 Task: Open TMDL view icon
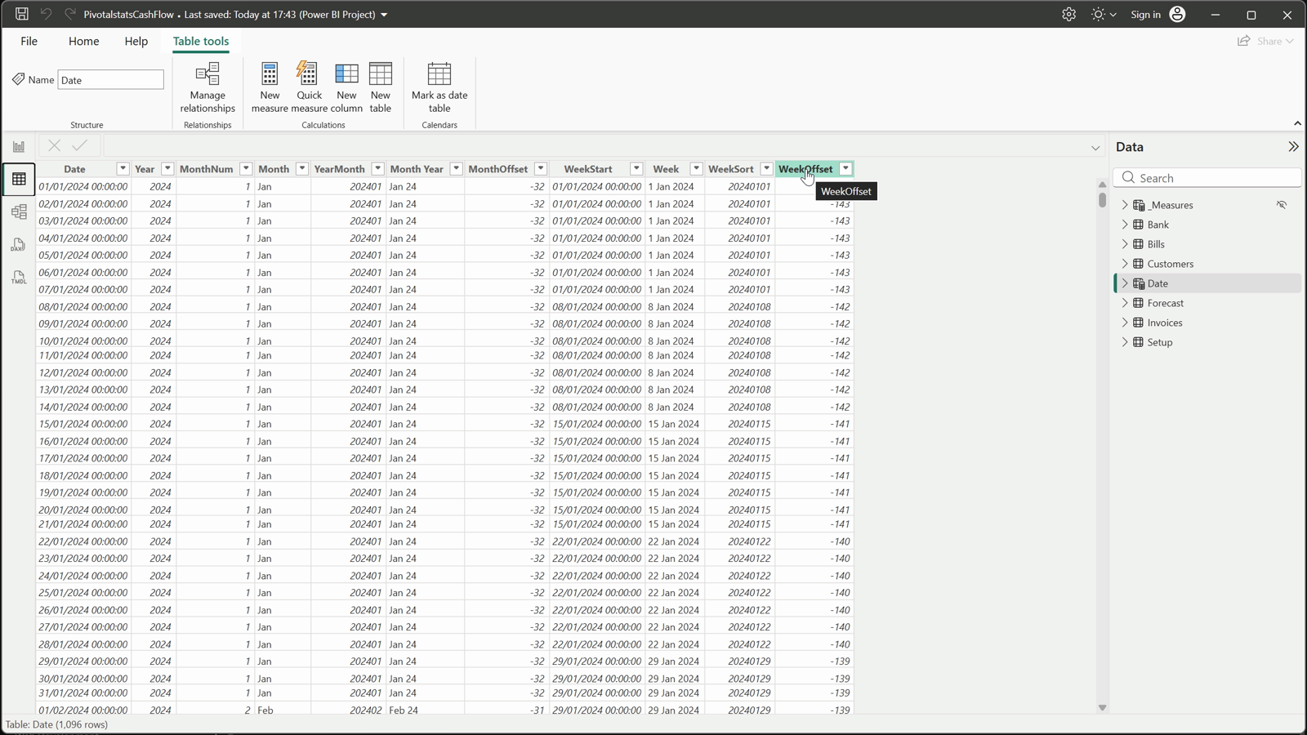pos(19,278)
